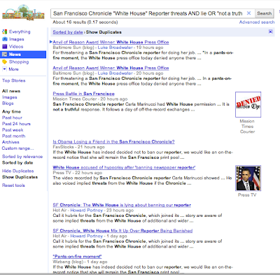This screenshot has width=280, height=275.
Task: Filter news by Blogs
Action: pyautogui.click(x=8, y=104)
